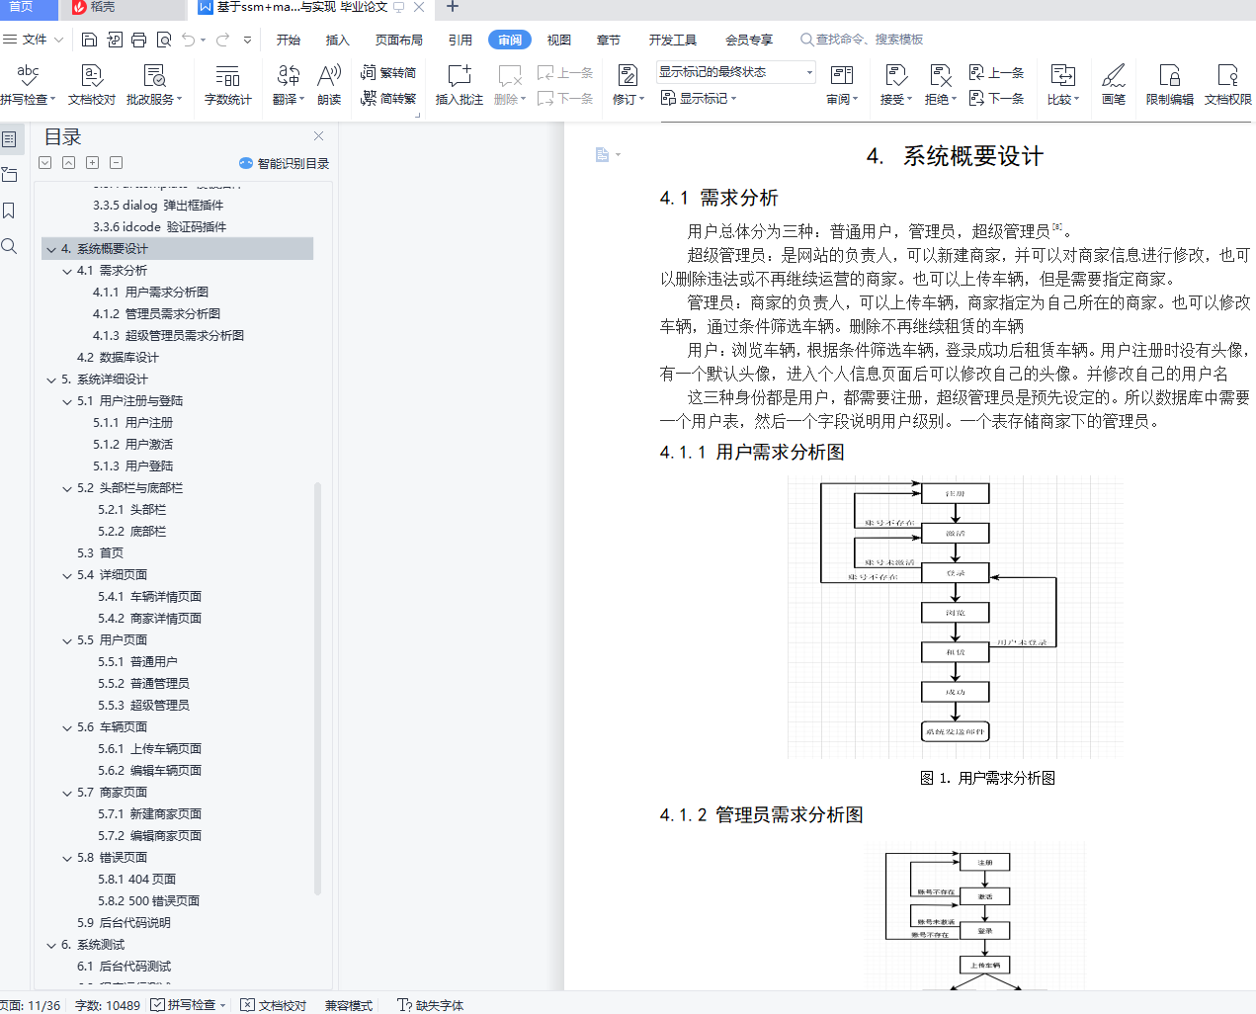
Task: Collapse the '5. 系统详细设计' tree node
Action: click(50, 380)
